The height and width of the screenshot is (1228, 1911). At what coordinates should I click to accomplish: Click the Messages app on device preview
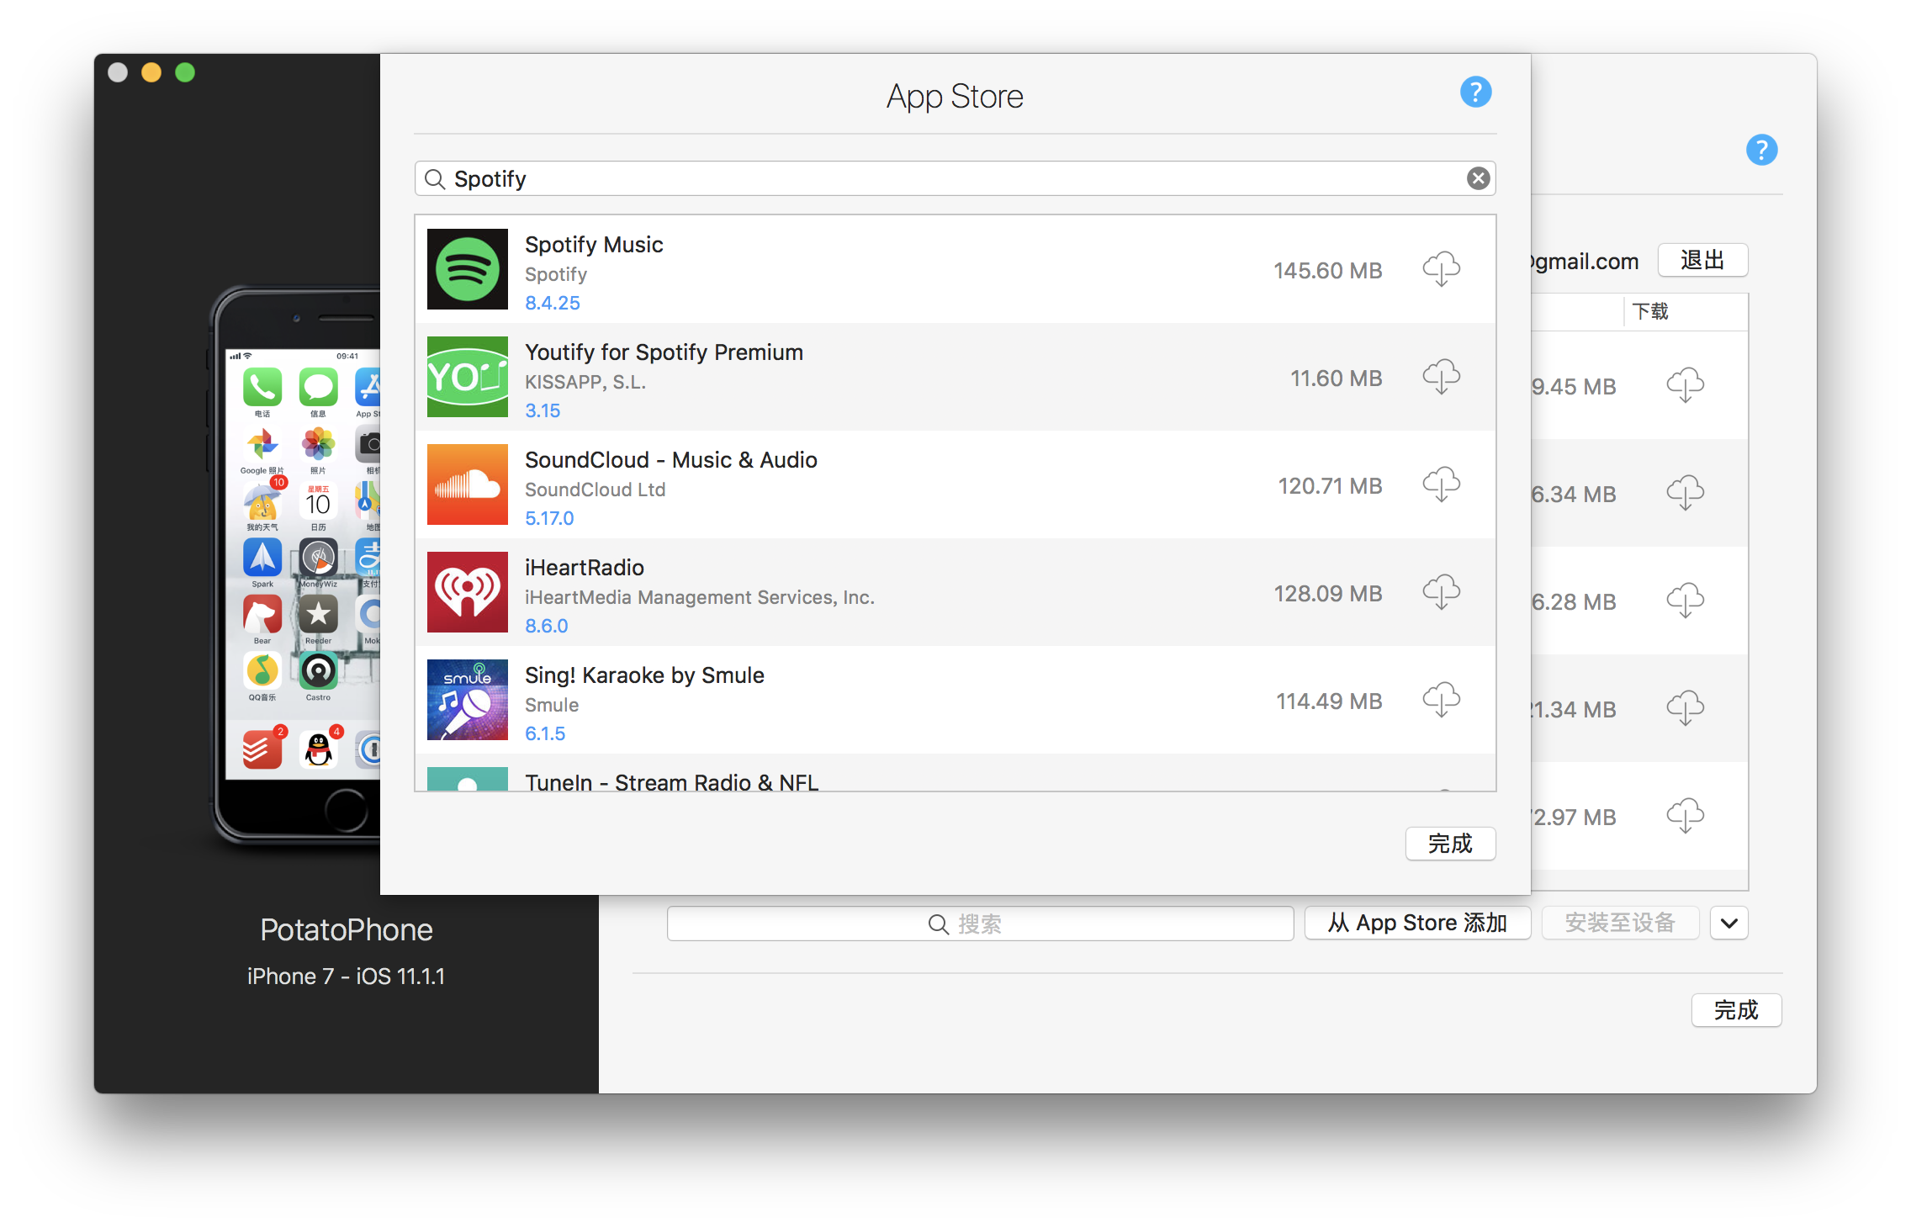click(318, 388)
